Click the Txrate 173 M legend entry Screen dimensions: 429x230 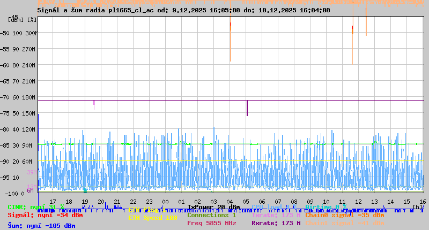tap(276, 215)
